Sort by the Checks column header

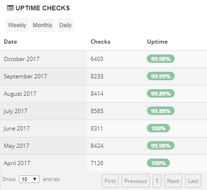[x=100, y=42]
